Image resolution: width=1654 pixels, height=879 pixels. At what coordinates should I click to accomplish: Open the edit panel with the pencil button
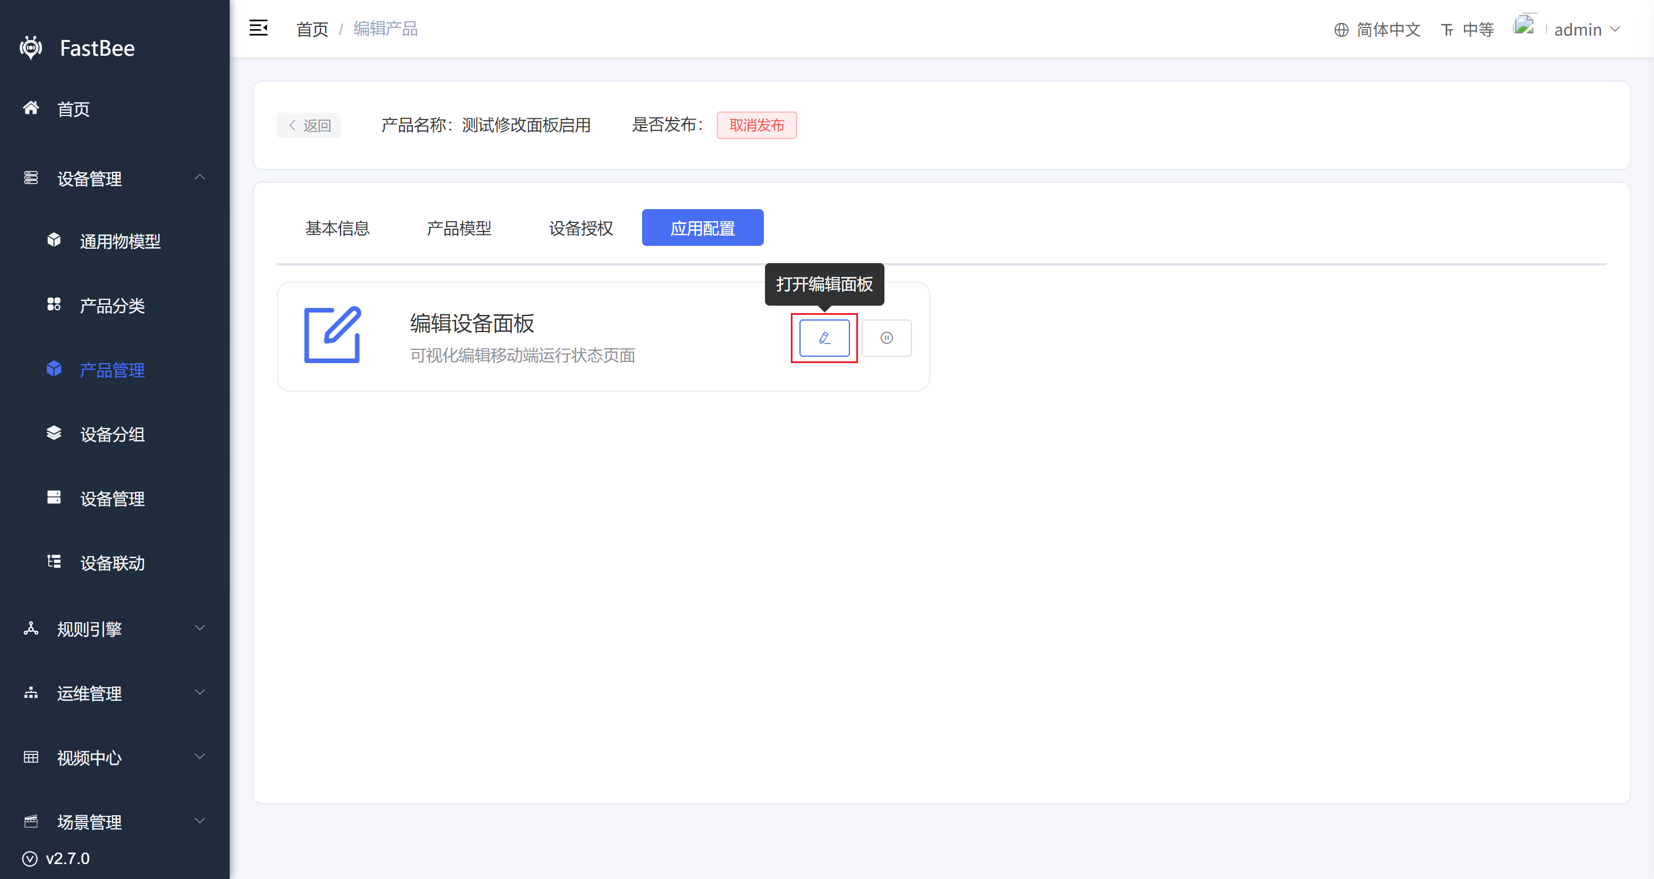[825, 338]
